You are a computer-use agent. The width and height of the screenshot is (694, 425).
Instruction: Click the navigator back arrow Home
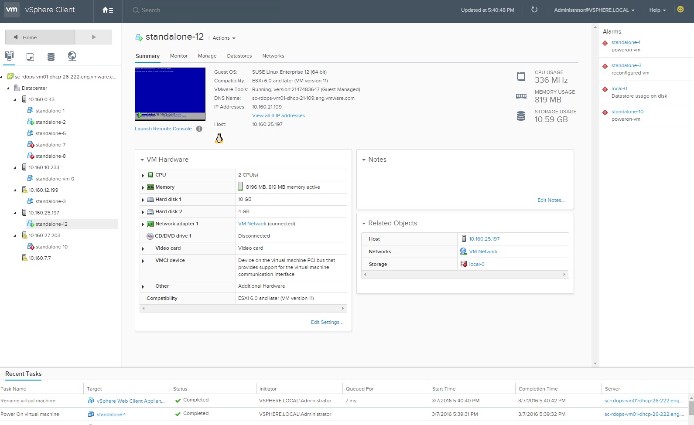(x=40, y=37)
